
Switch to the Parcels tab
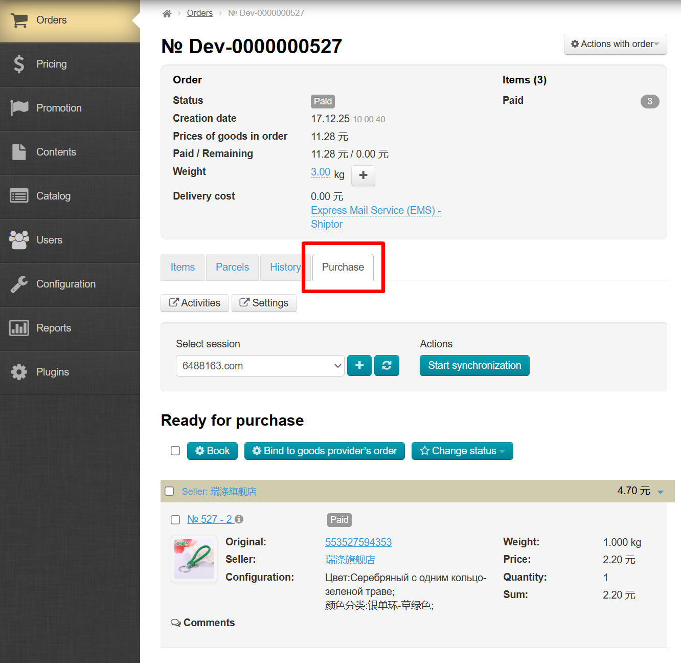point(232,268)
